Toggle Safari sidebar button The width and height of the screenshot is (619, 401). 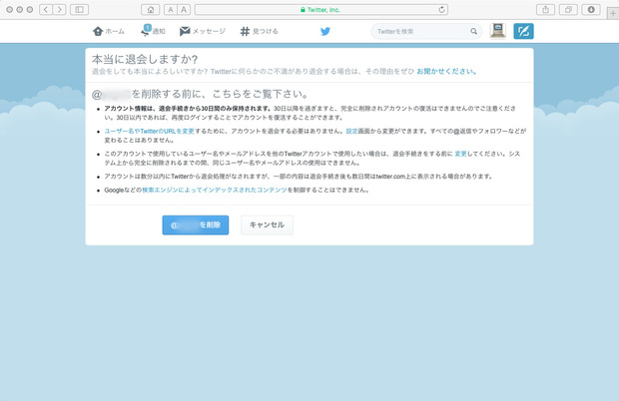(x=80, y=9)
